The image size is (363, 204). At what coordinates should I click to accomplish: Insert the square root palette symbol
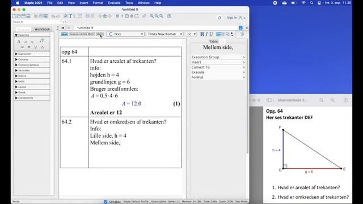(41, 41)
